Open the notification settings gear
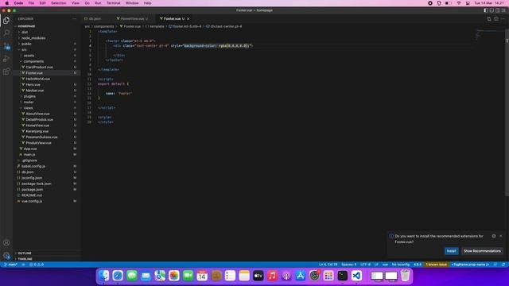The width and height of the screenshot is (509, 286). pyautogui.click(x=493, y=236)
